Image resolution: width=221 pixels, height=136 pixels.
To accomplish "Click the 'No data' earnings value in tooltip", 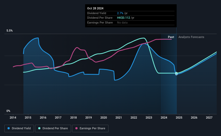I will click(122, 22).
